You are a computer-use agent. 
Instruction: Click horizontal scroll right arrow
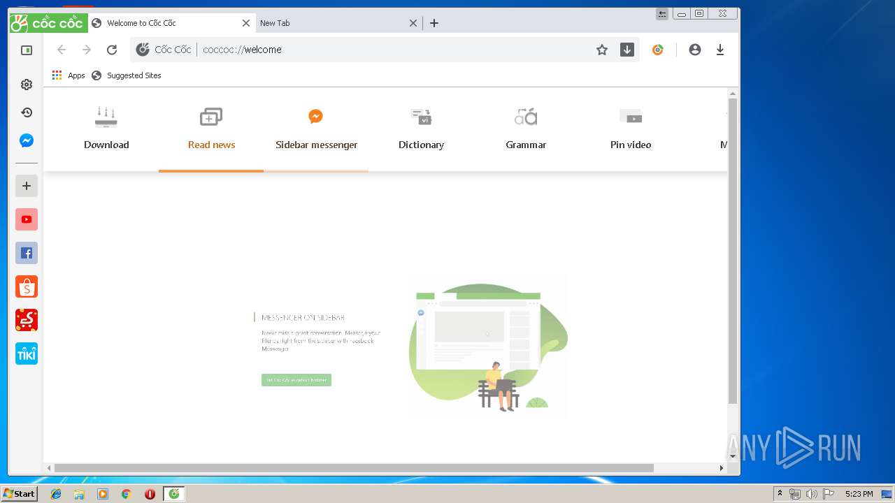pos(722,468)
